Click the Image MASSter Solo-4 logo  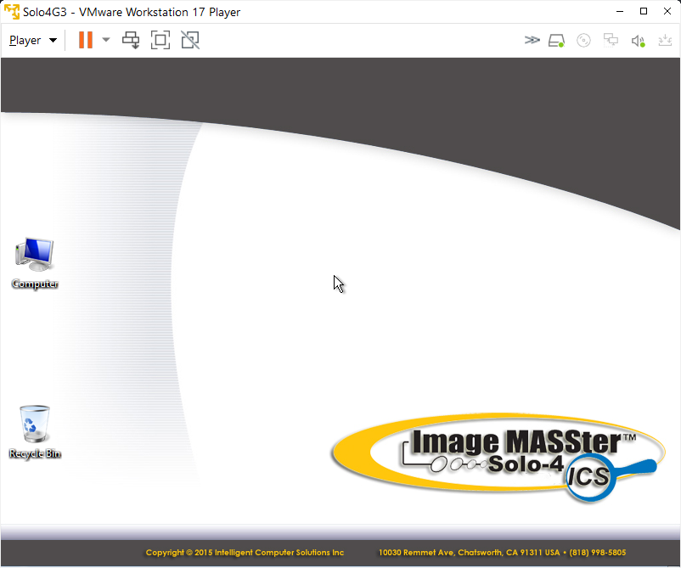(x=497, y=454)
